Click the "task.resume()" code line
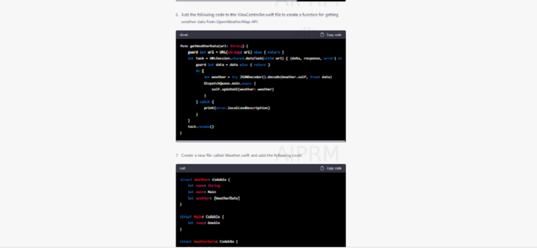This screenshot has height=250, width=537. tap(200, 126)
